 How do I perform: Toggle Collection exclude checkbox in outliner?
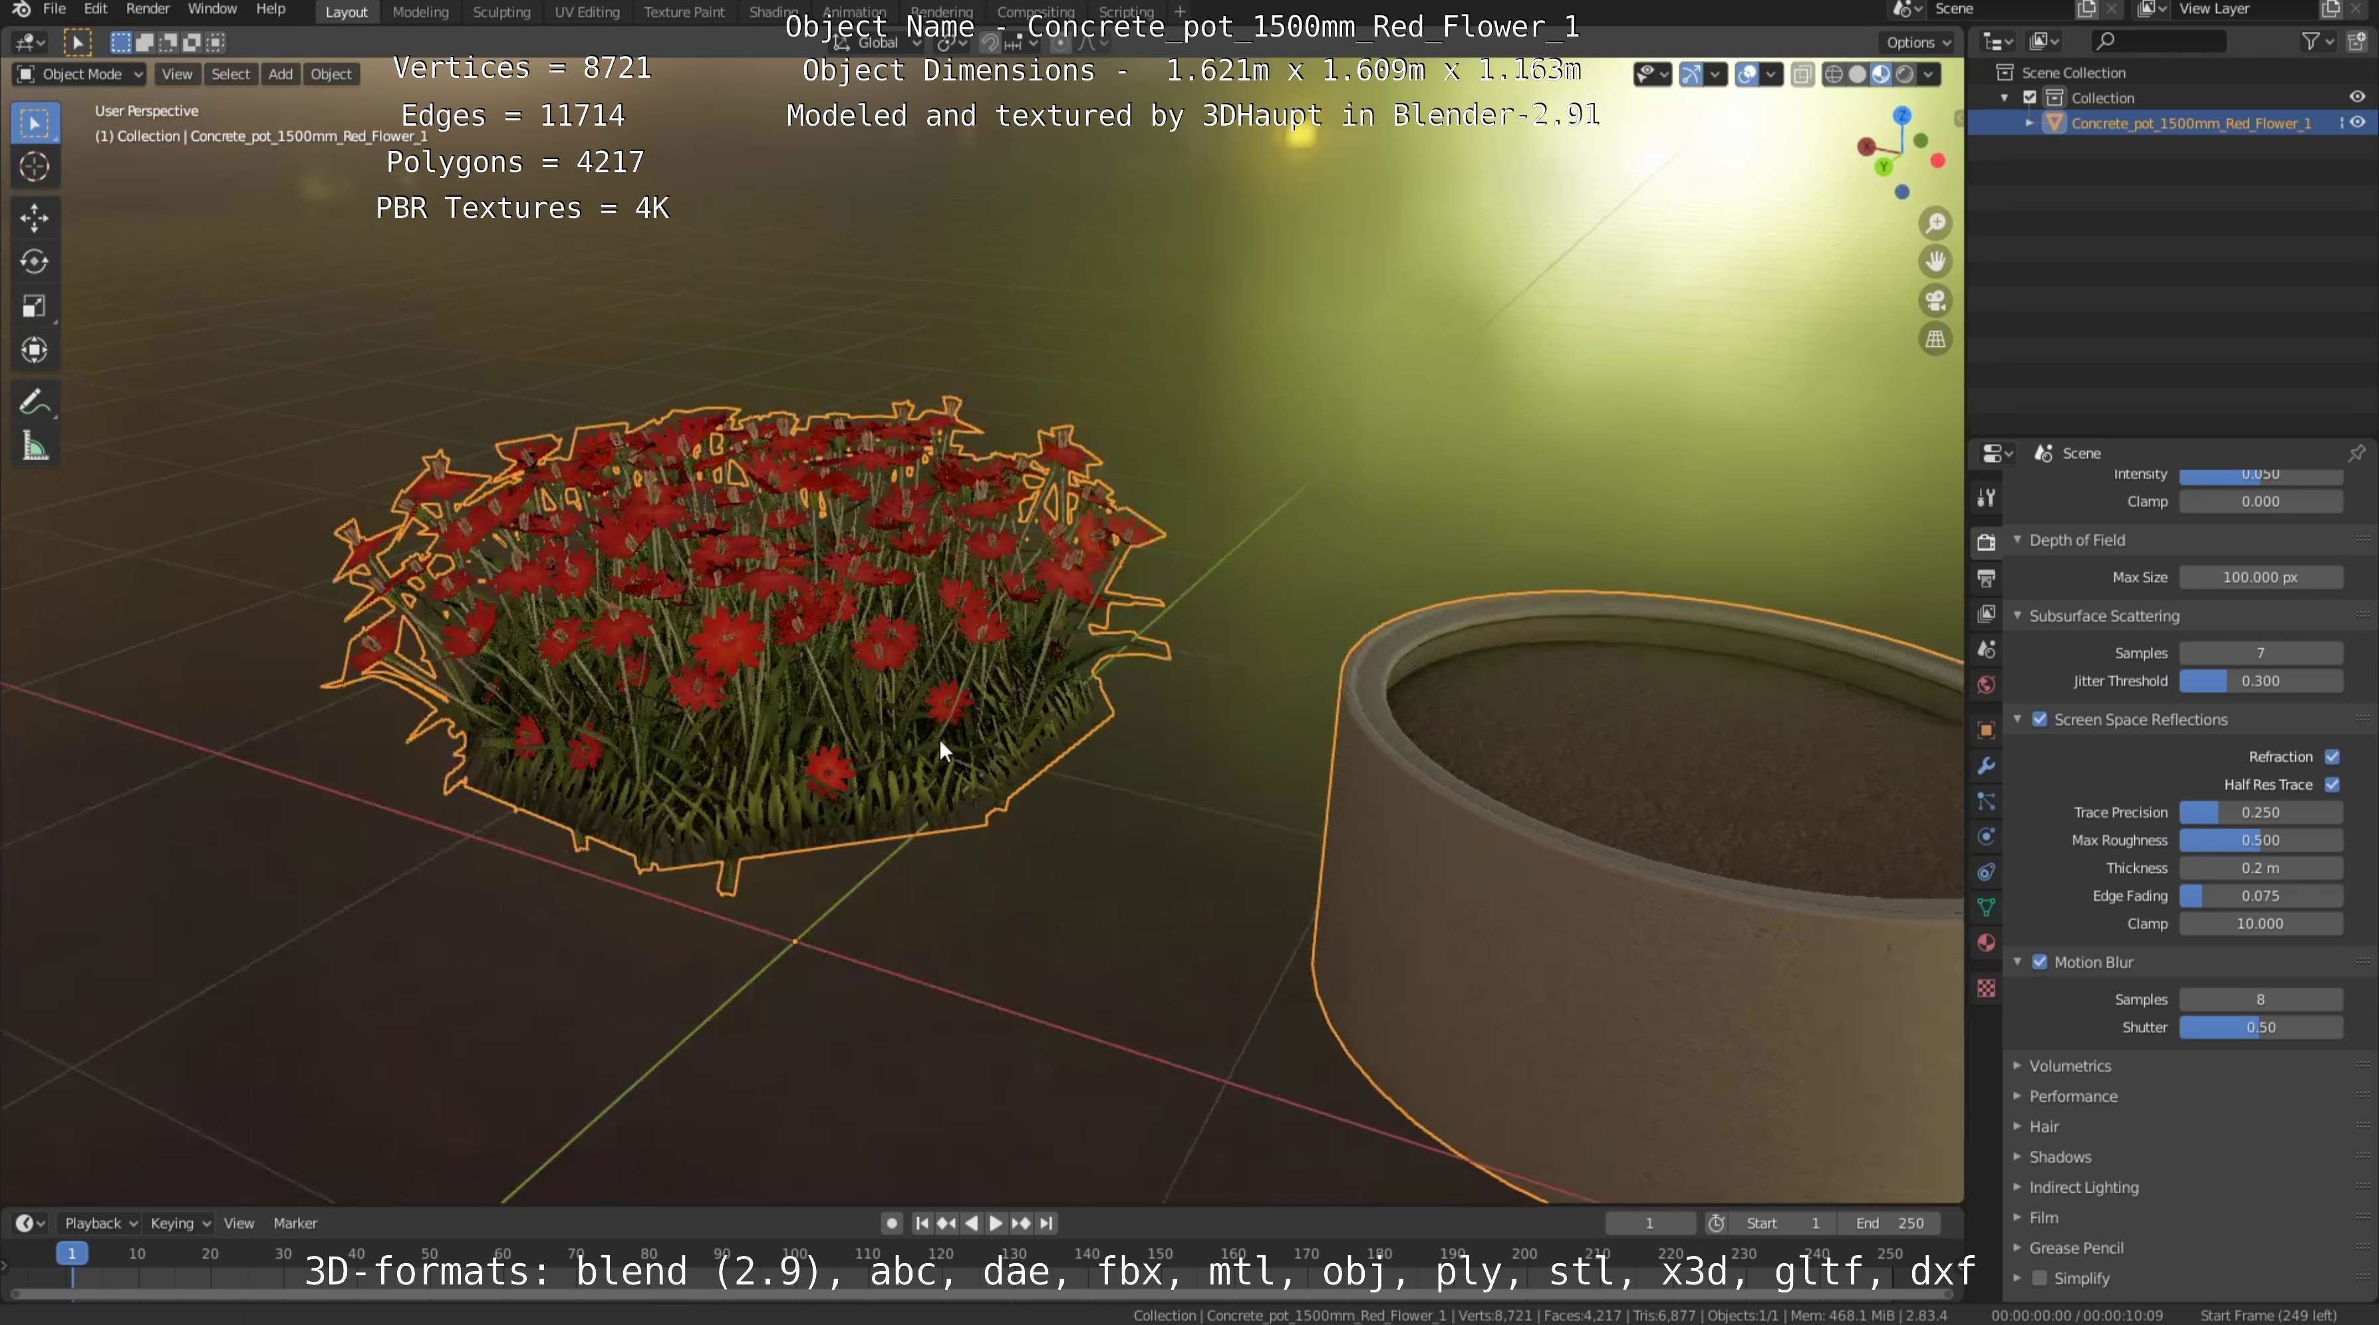(2030, 98)
